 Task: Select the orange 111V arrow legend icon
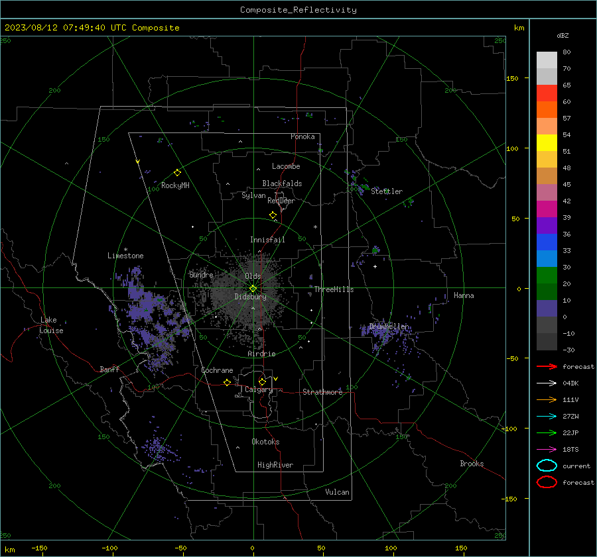click(547, 399)
